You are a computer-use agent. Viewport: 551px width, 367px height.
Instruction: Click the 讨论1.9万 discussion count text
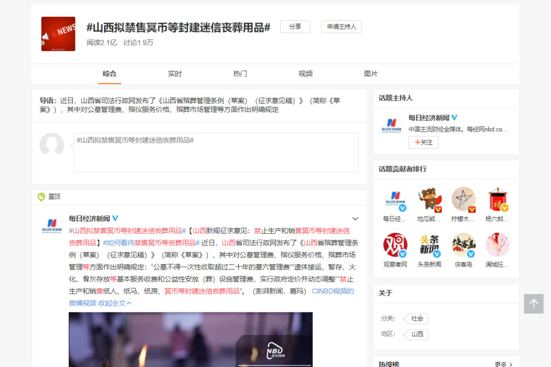[x=138, y=42]
